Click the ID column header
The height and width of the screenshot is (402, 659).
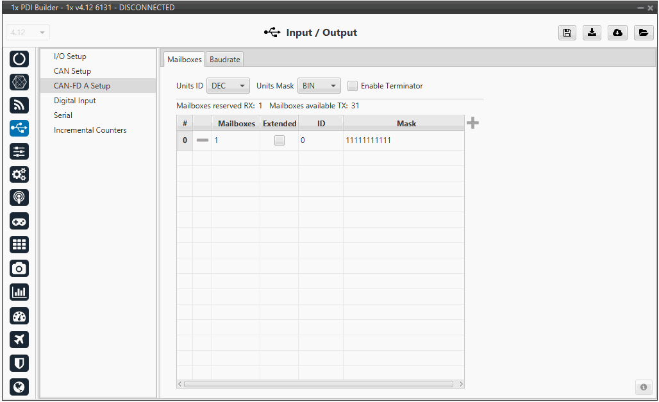pos(321,123)
